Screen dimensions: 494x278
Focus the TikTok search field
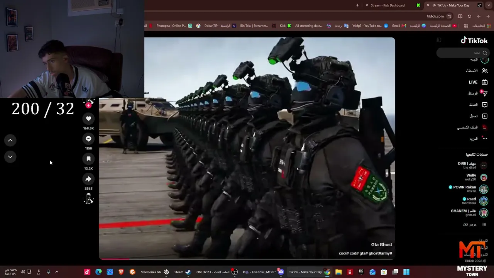coord(462,53)
